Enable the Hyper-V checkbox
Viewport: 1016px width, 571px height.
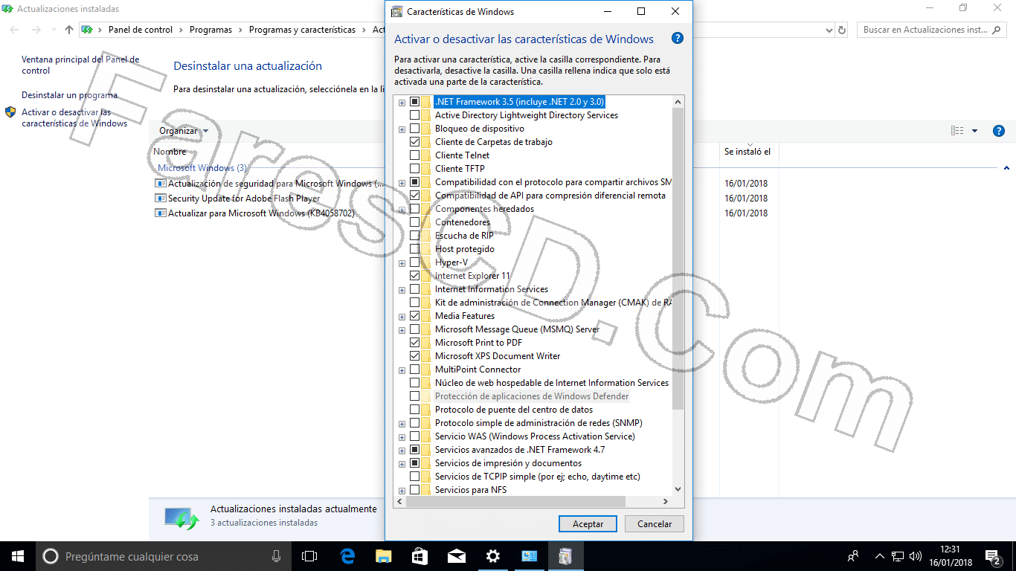click(414, 262)
